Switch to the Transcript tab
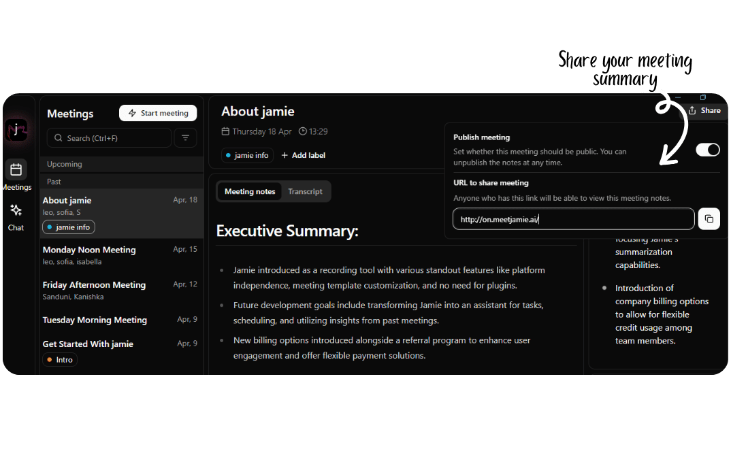The height and width of the screenshot is (464, 731). point(305,191)
